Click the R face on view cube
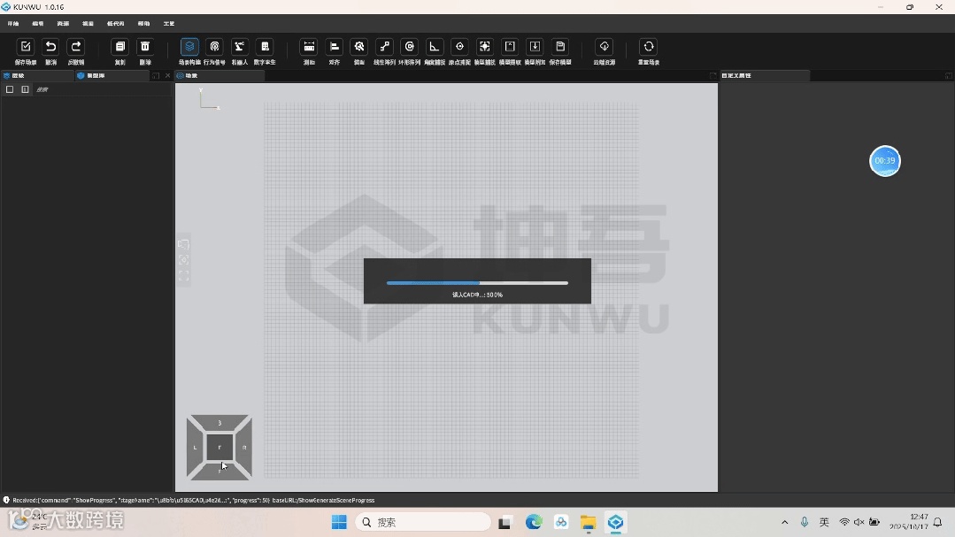 click(244, 448)
